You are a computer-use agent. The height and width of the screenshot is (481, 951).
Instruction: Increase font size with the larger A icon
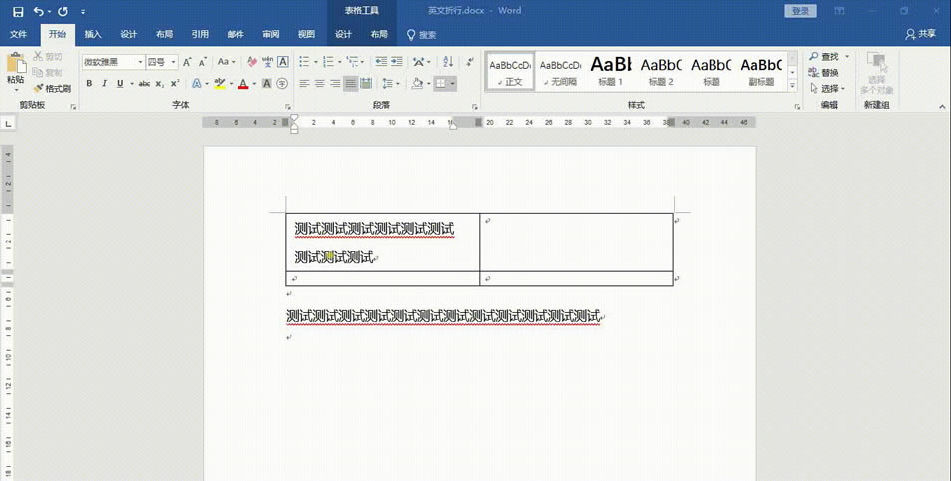click(187, 62)
